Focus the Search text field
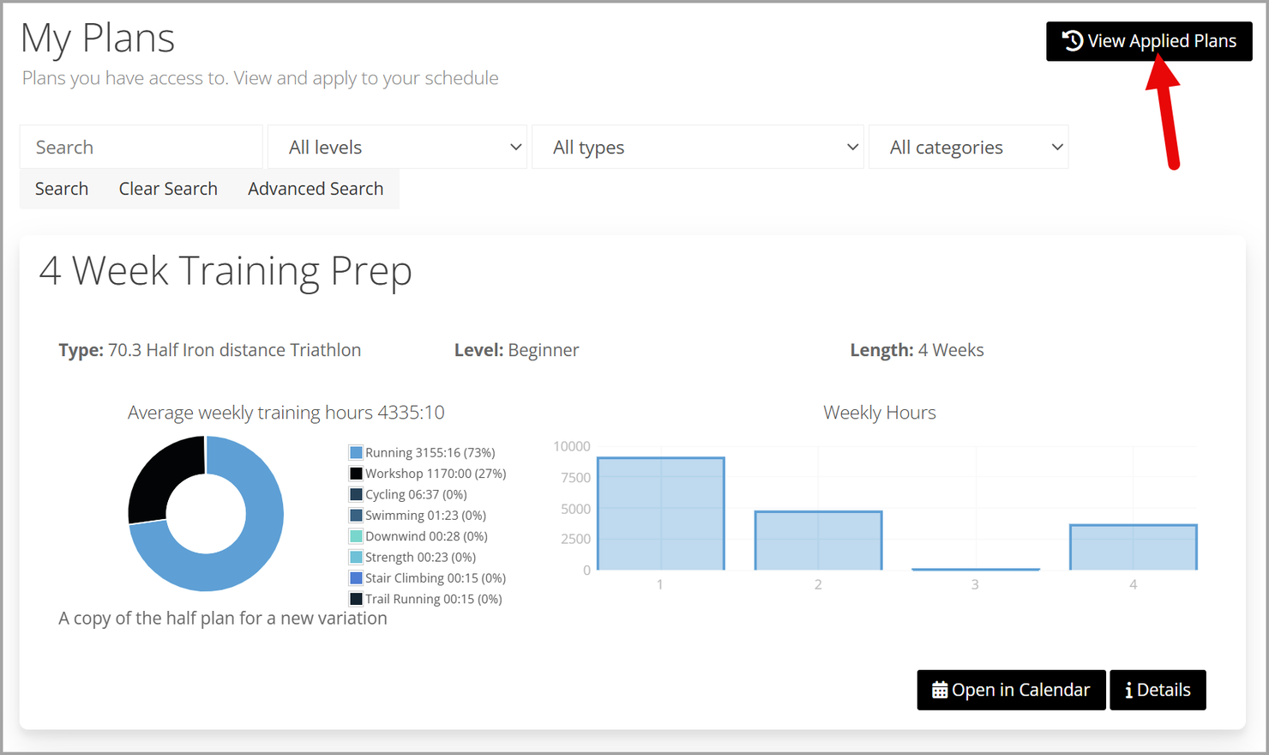Image resolution: width=1269 pixels, height=755 pixels. pyautogui.click(x=141, y=147)
